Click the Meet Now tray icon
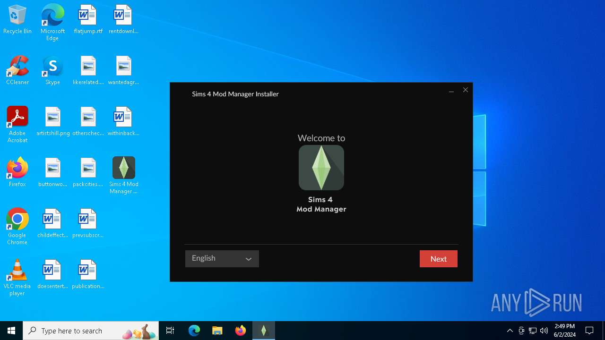 click(521, 331)
